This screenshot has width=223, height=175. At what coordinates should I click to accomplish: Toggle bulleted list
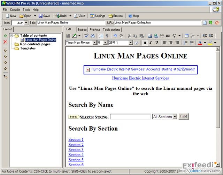pos(192,43)
